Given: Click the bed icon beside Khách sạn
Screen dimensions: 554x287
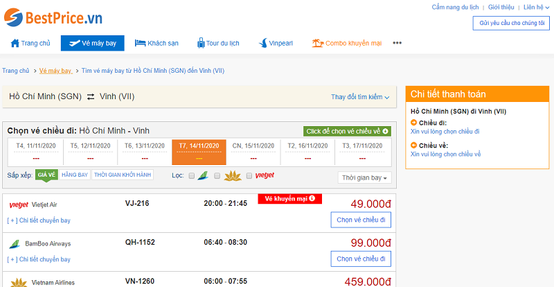Looking at the screenshot, I should [x=141, y=43].
